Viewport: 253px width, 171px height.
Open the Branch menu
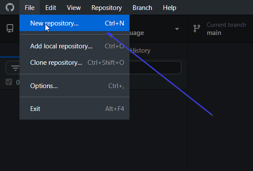142,8
